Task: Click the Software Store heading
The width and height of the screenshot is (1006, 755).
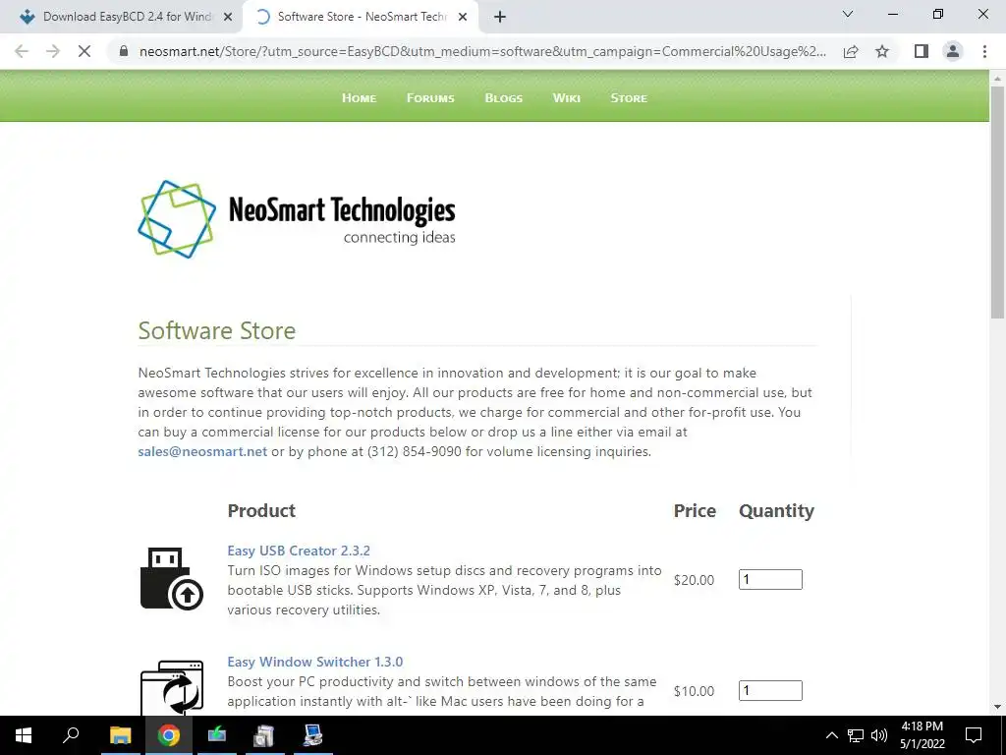Action: pos(217,330)
